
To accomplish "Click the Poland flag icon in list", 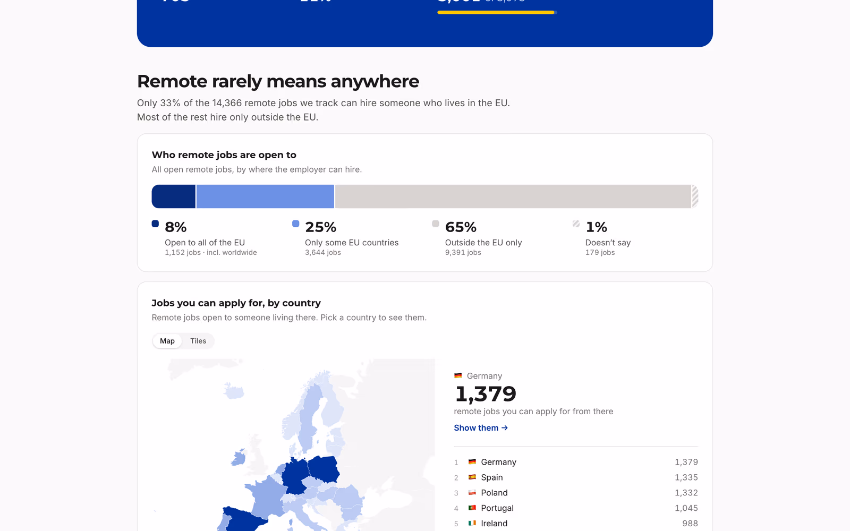I will (x=472, y=493).
